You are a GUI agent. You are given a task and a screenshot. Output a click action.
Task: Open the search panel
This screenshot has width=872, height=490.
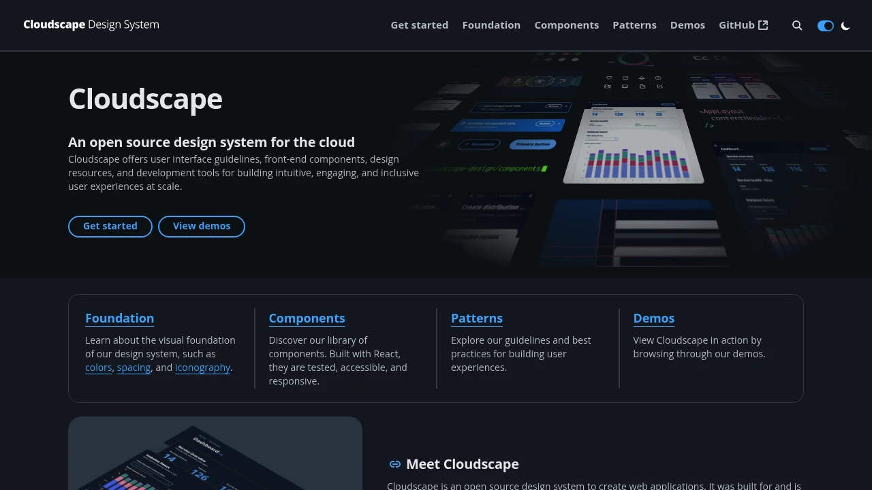click(x=797, y=25)
